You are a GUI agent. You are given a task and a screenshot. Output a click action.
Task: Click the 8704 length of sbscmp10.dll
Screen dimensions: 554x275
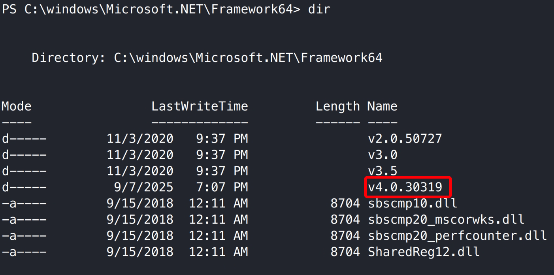click(x=345, y=203)
